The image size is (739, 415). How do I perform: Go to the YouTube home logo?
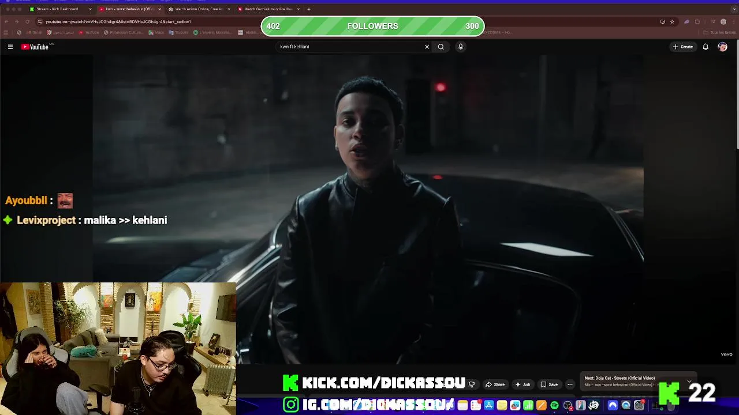(x=35, y=47)
